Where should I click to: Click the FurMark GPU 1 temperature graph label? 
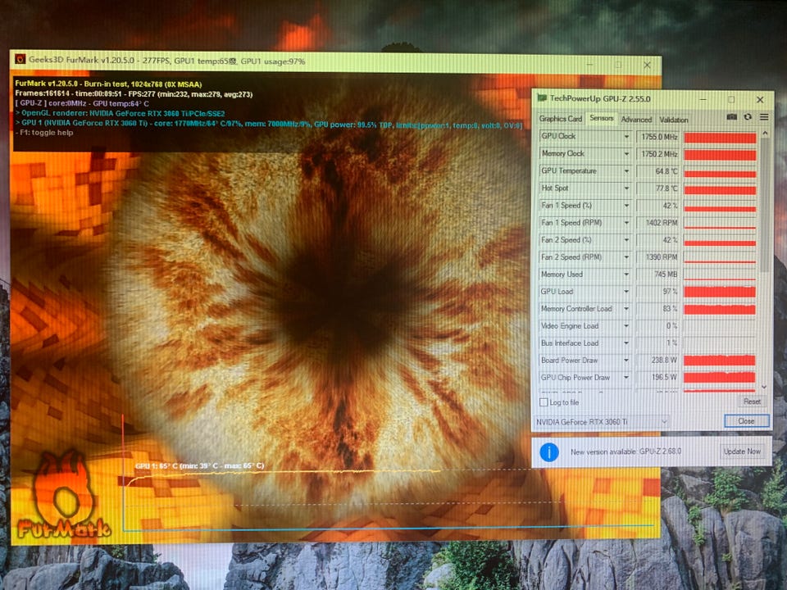tap(199, 465)
